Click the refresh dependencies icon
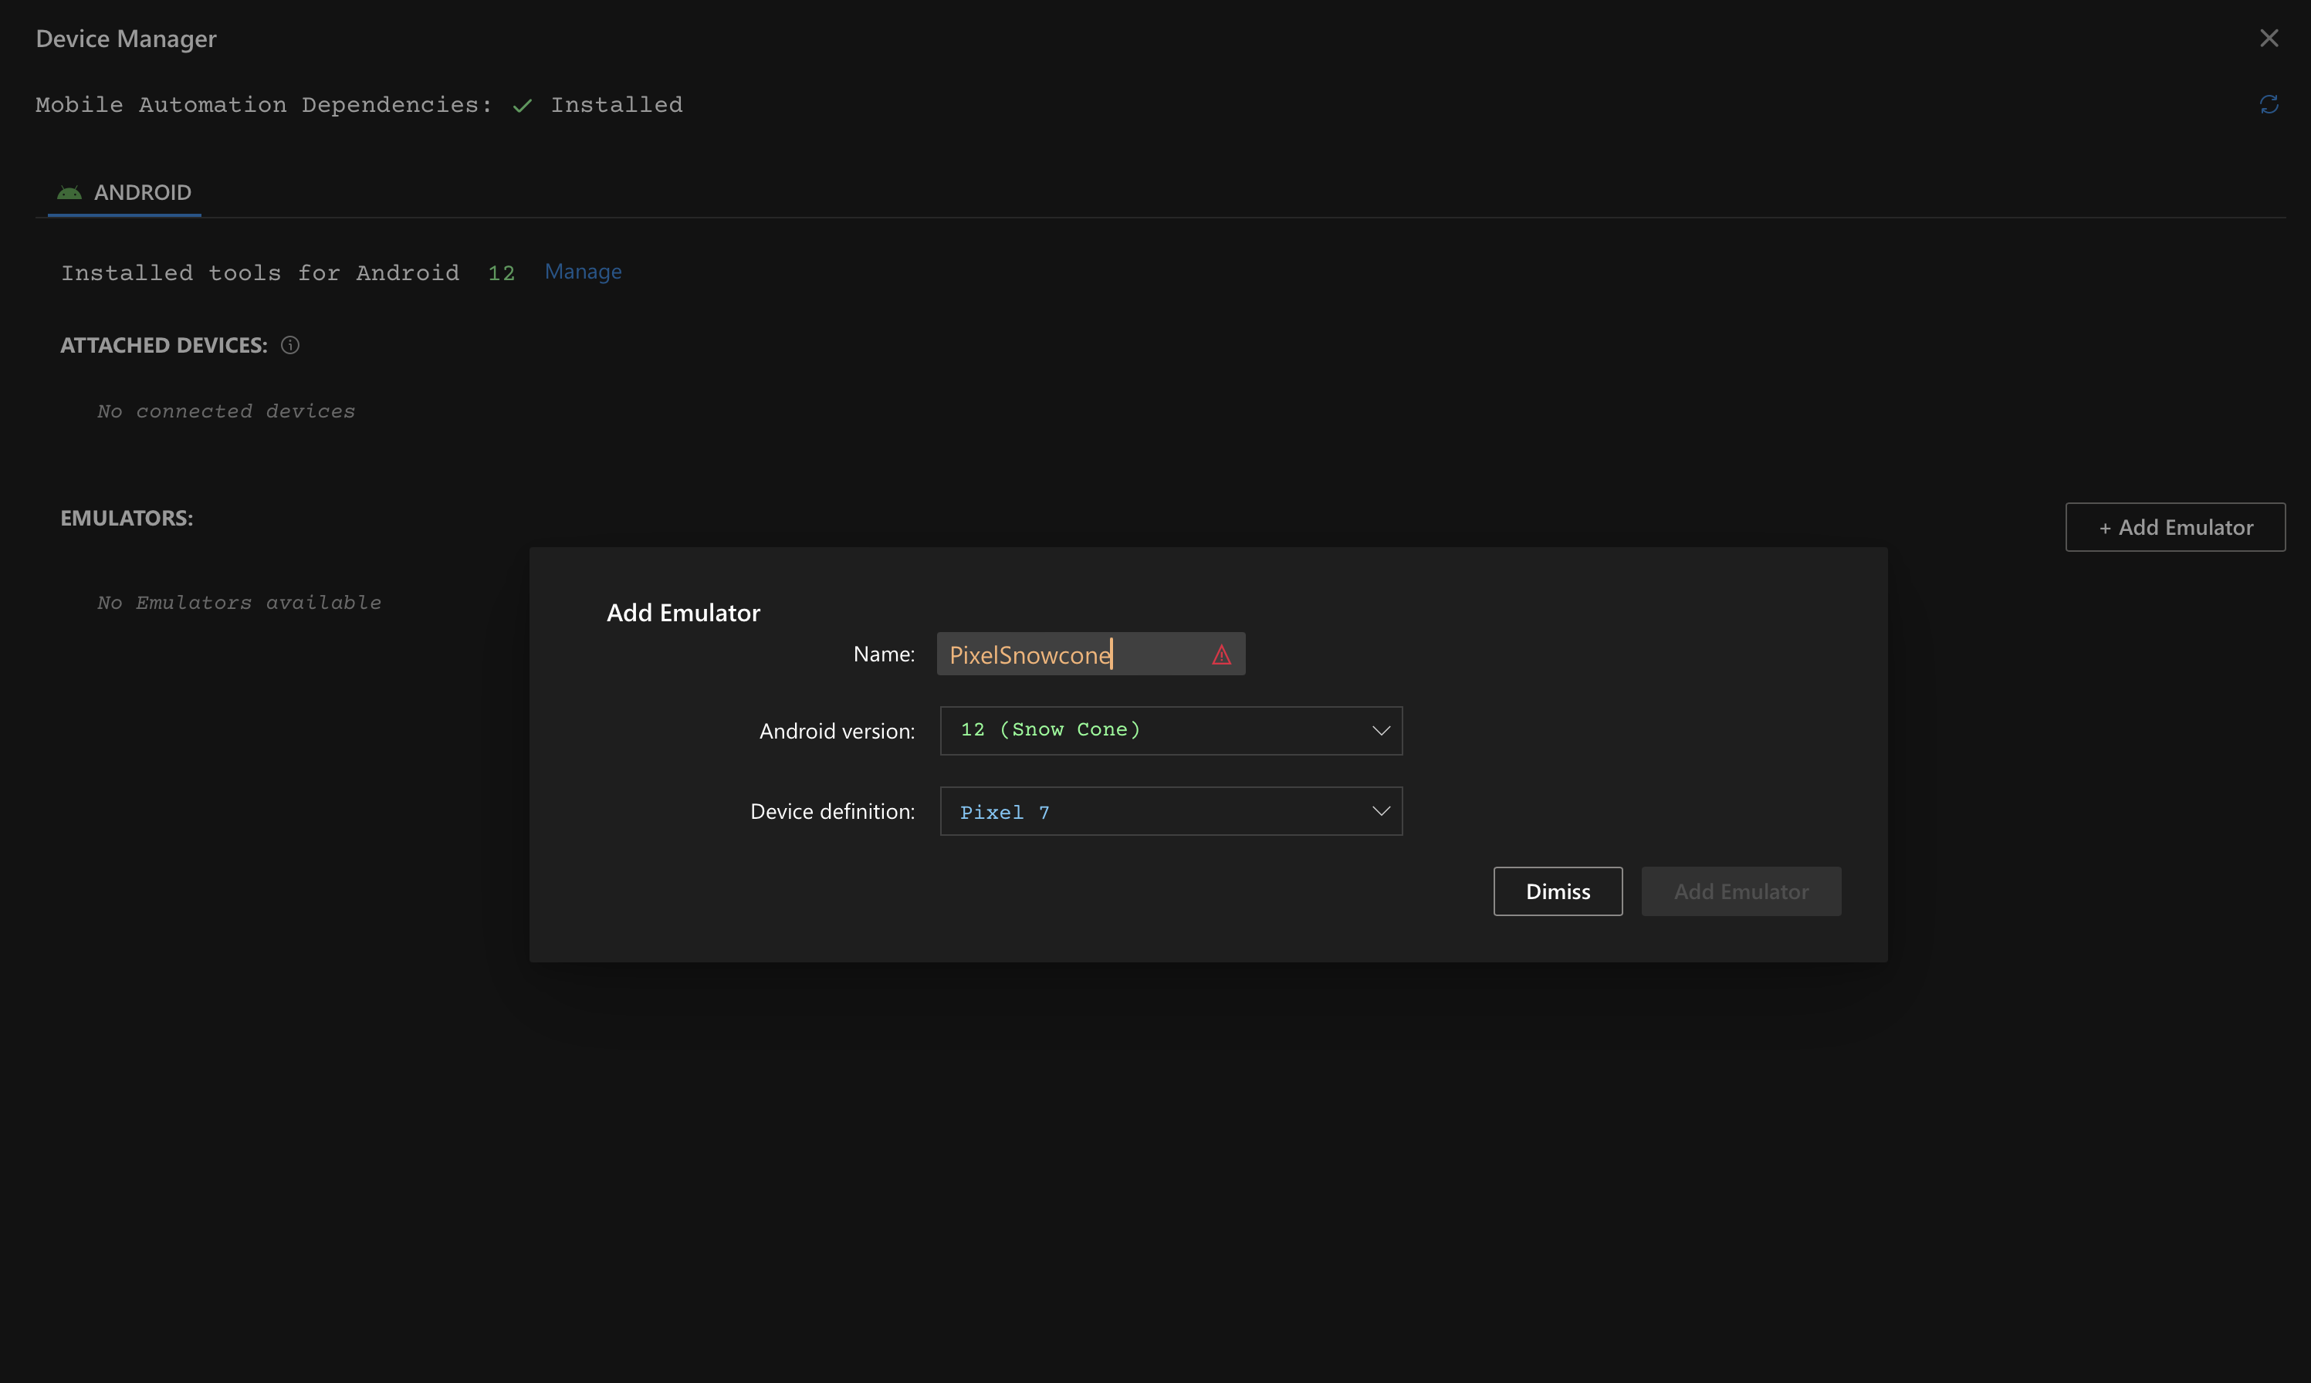The height and width of the screenshot is (1383, 2311). [x=2268, y=104]
